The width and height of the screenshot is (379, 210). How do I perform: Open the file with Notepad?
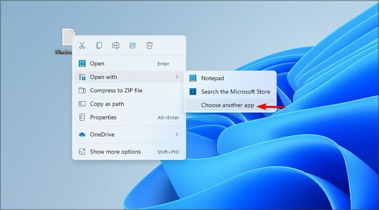pyautogui.click(x=230, y=78)
